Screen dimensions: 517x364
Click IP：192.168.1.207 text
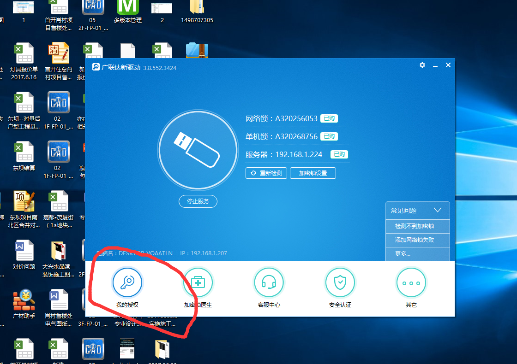(x=204, y=253)
